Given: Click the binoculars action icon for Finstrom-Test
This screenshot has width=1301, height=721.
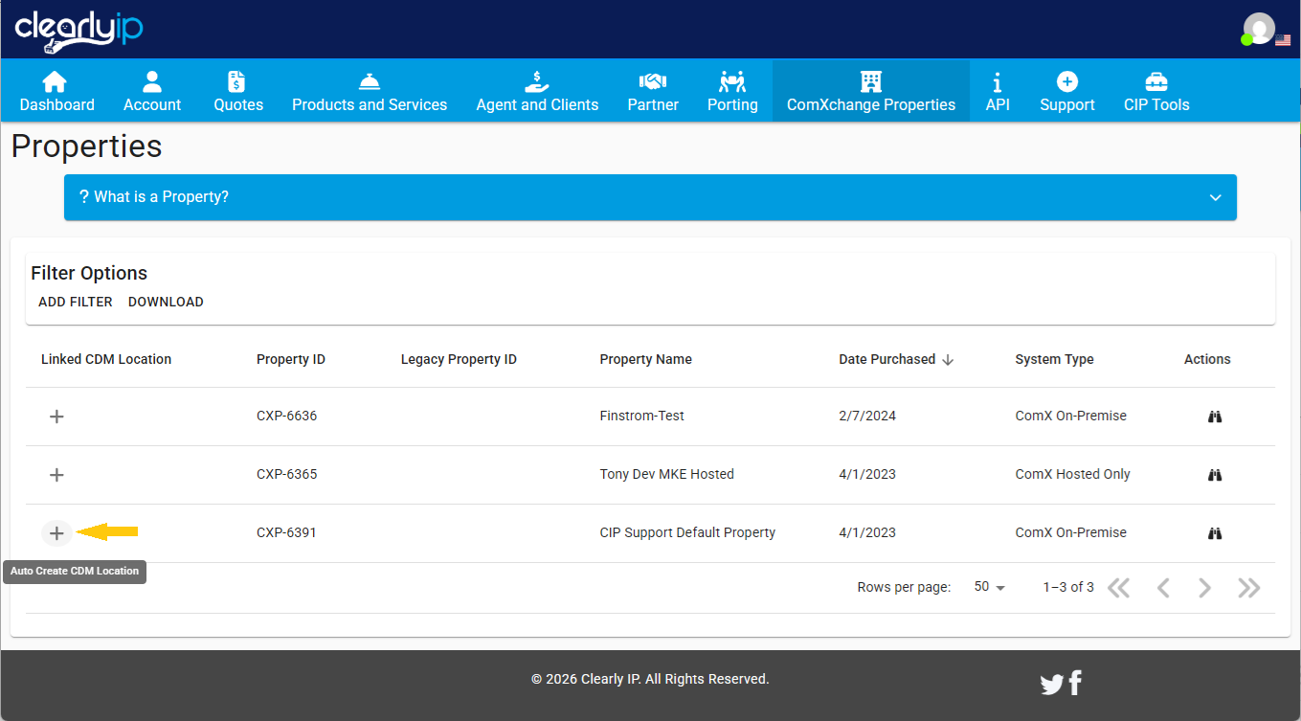Looking at the screenshot, I should tap(1214, 416).
